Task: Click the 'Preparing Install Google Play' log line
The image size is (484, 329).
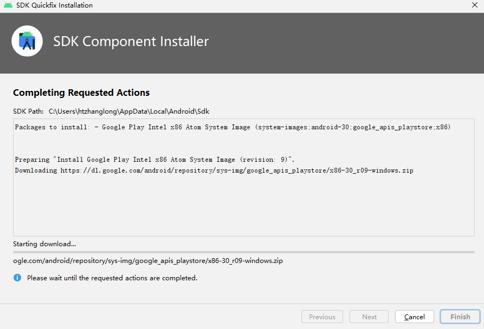Action: point(154,160)
